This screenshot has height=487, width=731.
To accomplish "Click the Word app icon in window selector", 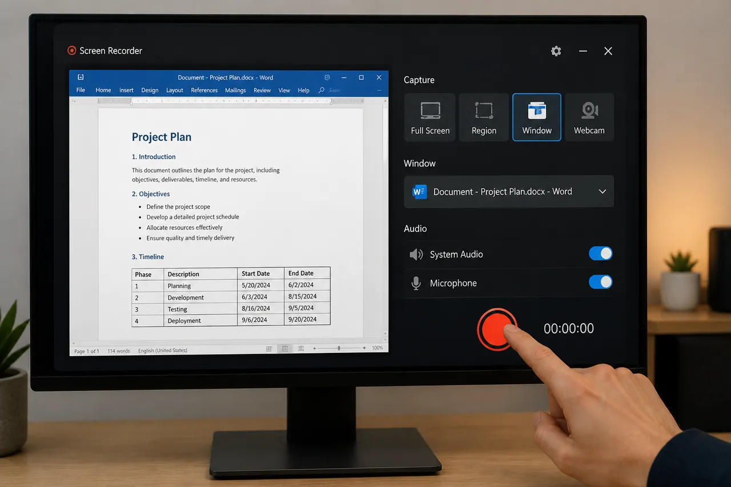I will 420,192.
